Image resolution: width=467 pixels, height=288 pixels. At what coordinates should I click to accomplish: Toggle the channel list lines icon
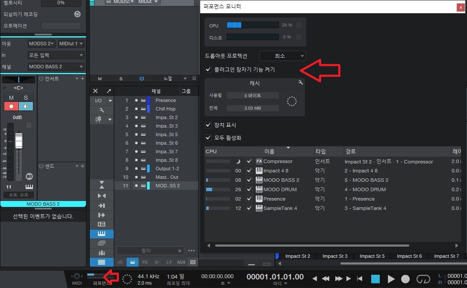point(101,262)
